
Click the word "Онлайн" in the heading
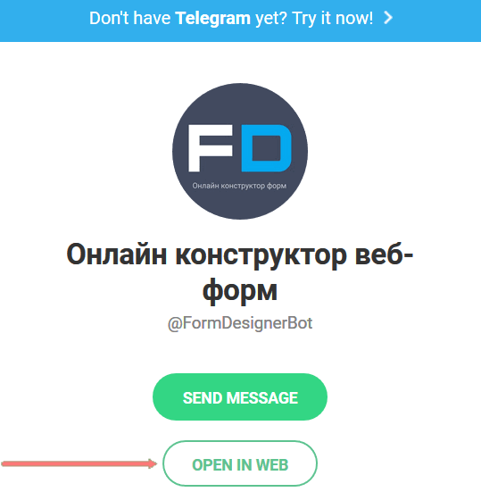(x=117, y=254)
